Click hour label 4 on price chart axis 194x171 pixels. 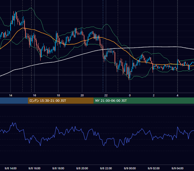[x=177, y=95]
